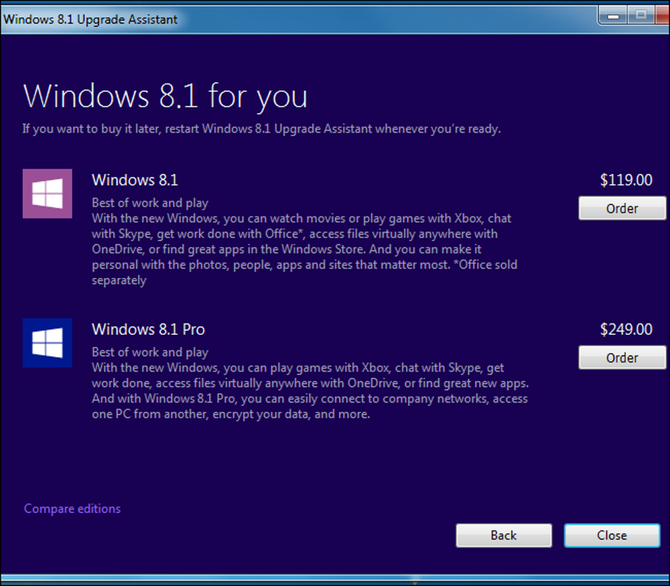The width and height of the screenshot is (670, 586).
Task: Open the Compare editions link
Action: point(72,509)
